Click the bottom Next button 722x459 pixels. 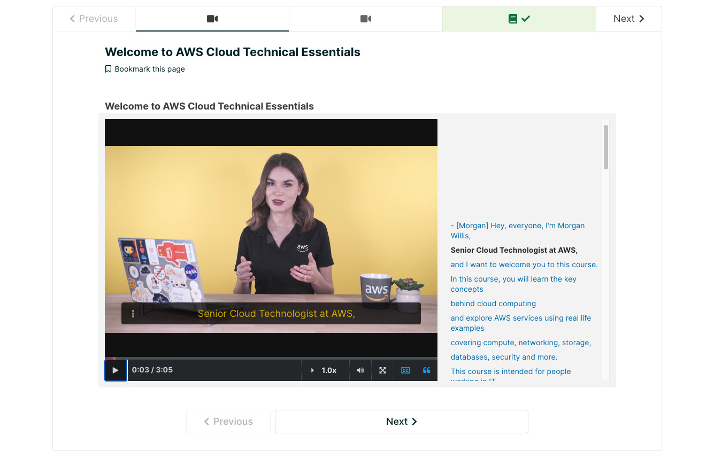point(401,421)
